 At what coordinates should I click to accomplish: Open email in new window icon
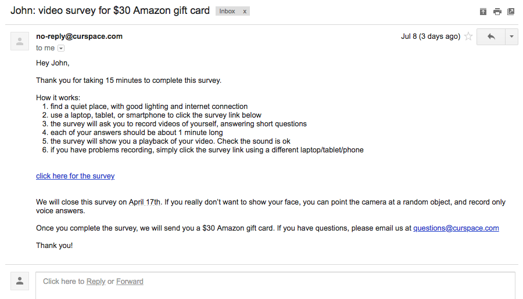tap(511, 12)
